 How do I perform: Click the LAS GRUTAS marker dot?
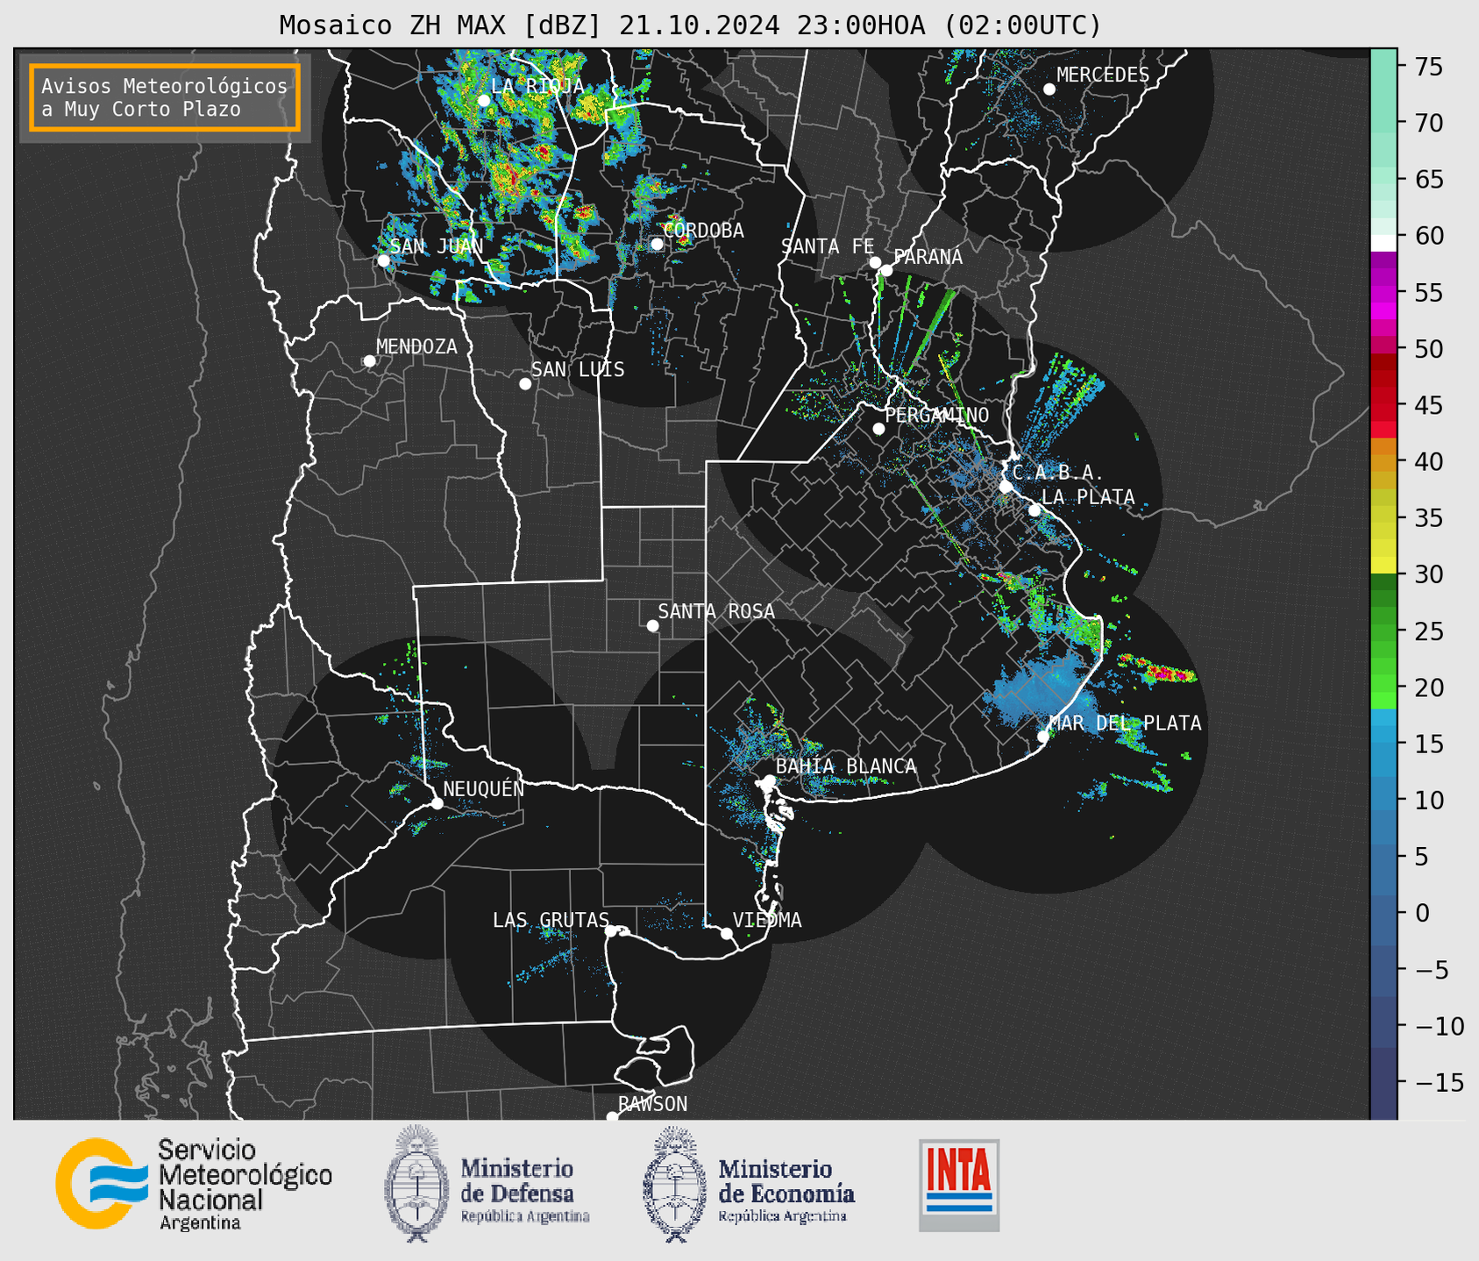(611, 931)
